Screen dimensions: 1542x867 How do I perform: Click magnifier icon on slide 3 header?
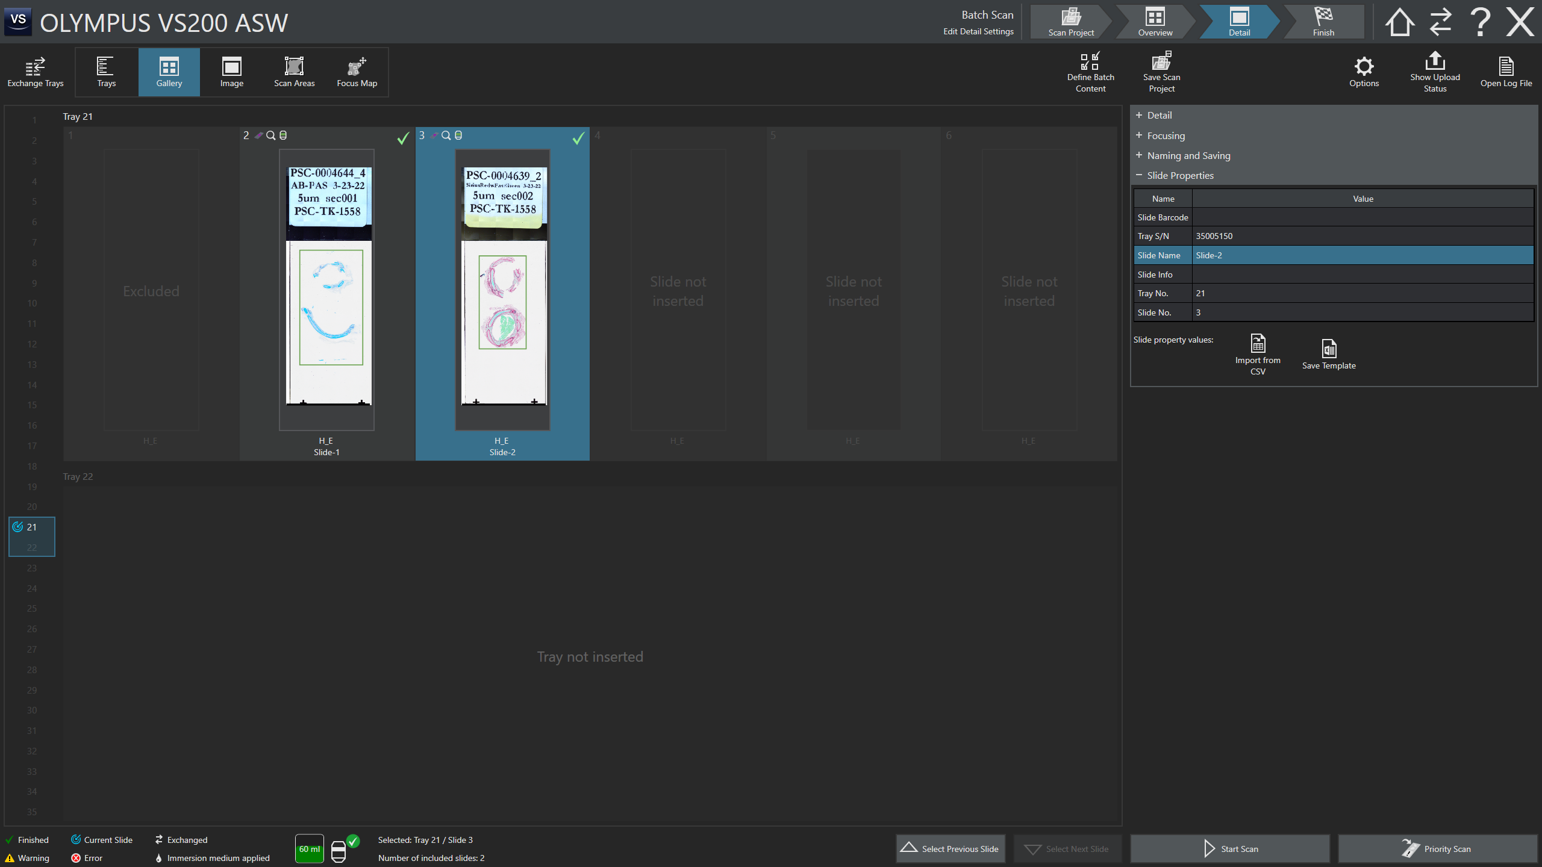point(446,135)
